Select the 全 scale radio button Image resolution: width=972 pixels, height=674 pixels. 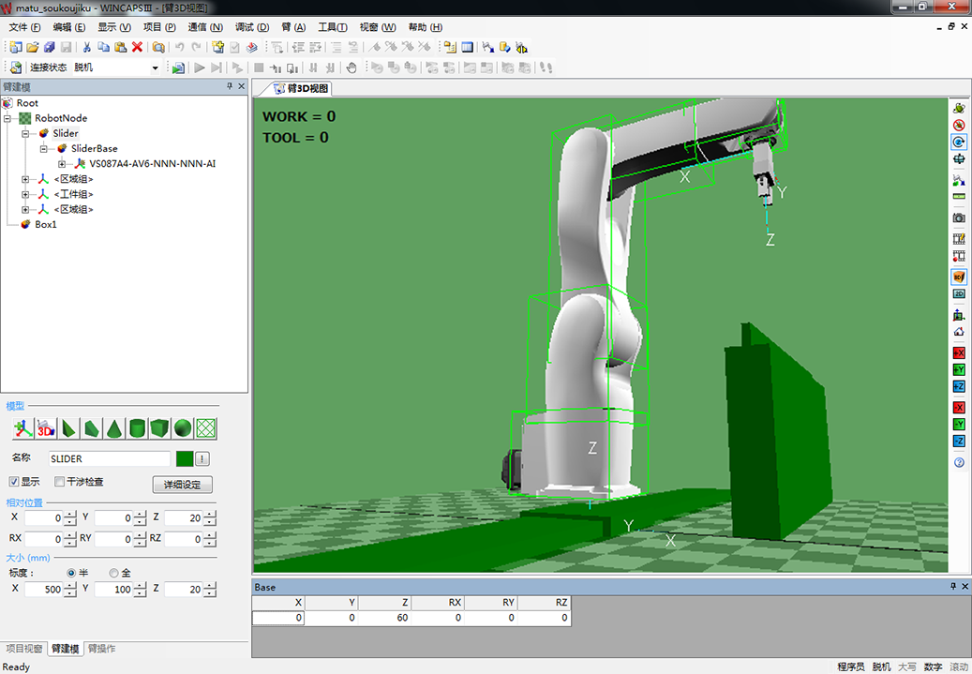(x=113, y=573)
